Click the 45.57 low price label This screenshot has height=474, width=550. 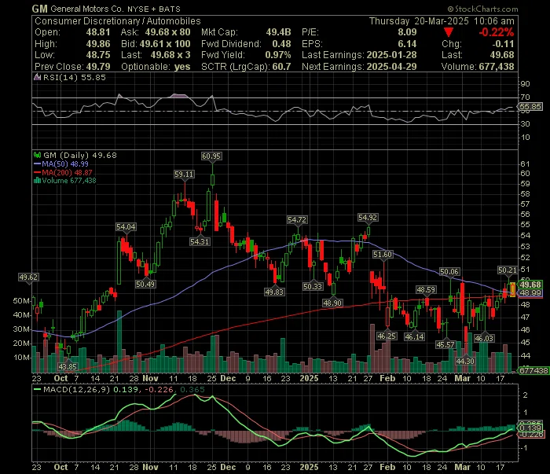[445, 344]
